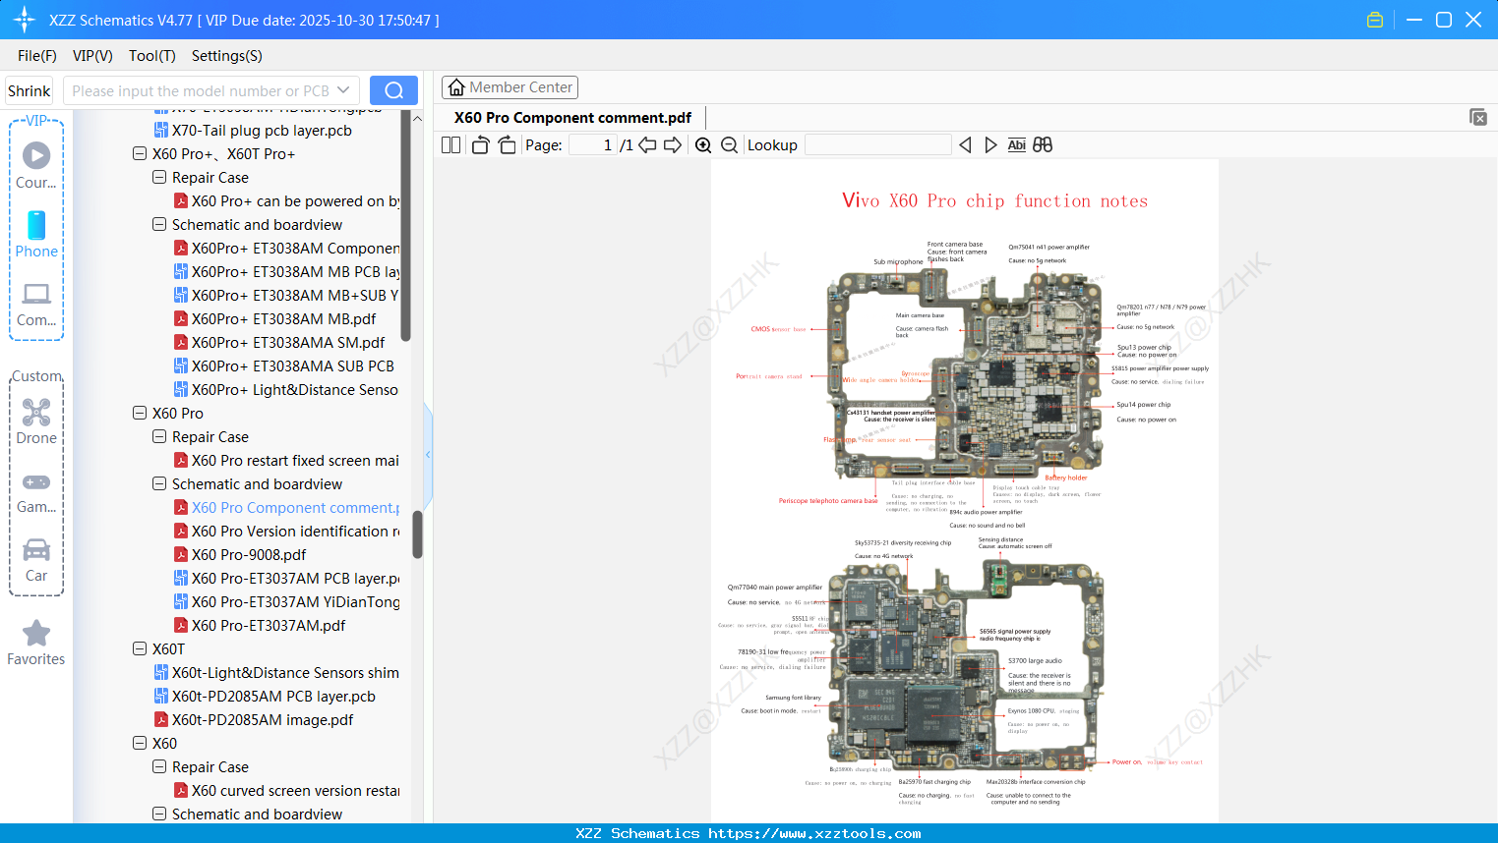Find next Lookup match triangle
This screenshot has width=1498, height=843.
click(x=990, y=145)
